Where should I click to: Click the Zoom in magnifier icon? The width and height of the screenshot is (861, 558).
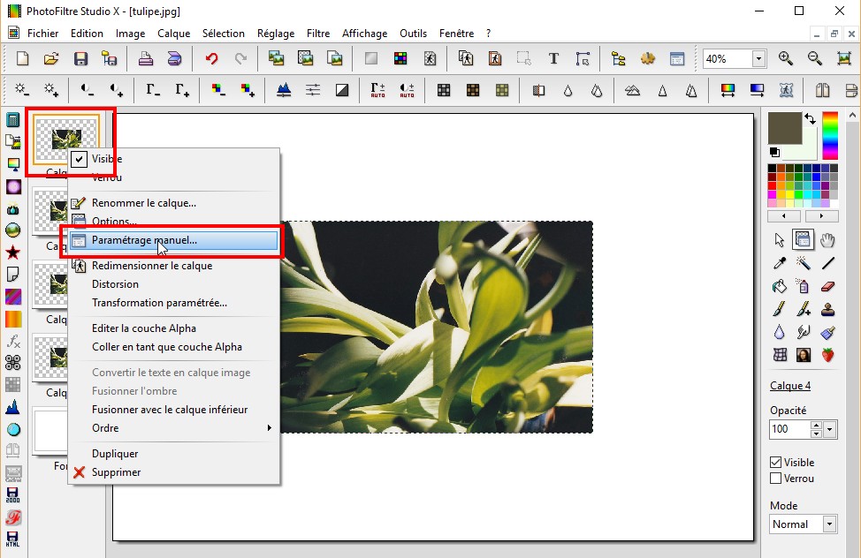pyautogui.click(x=785, y=59)
